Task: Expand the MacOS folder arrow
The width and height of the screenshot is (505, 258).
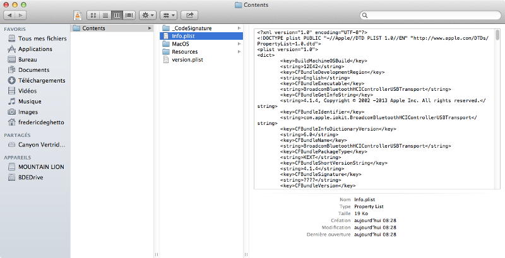Action: (x=239, y=44)
